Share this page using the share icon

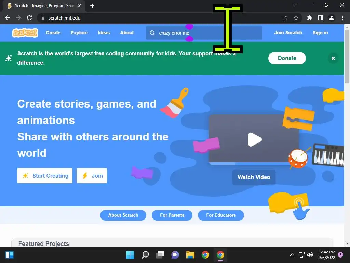[285, 18]
